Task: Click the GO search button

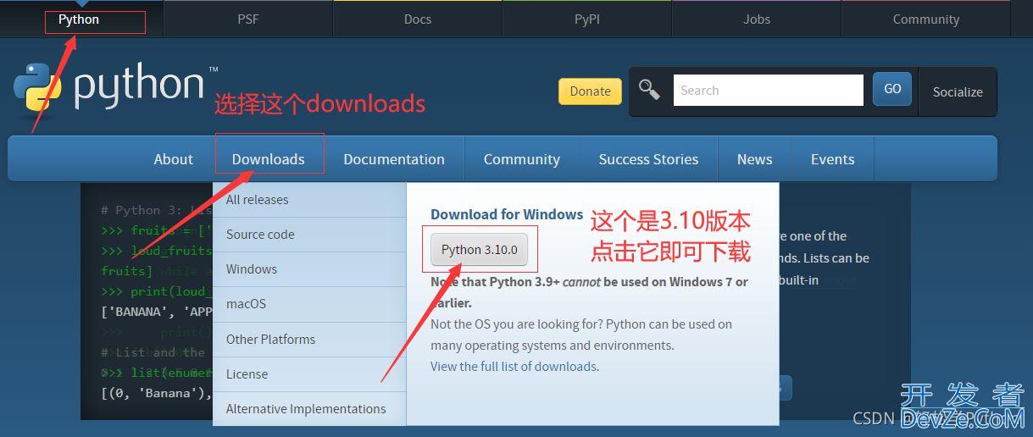Action: pyautogui.click(x=892, y=89)
